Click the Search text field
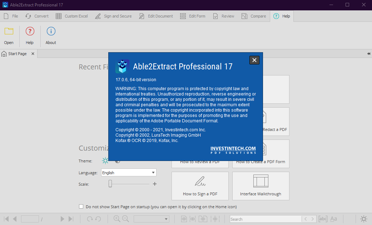This screenshot has height=225, width=372. click(x=266, y=219)
